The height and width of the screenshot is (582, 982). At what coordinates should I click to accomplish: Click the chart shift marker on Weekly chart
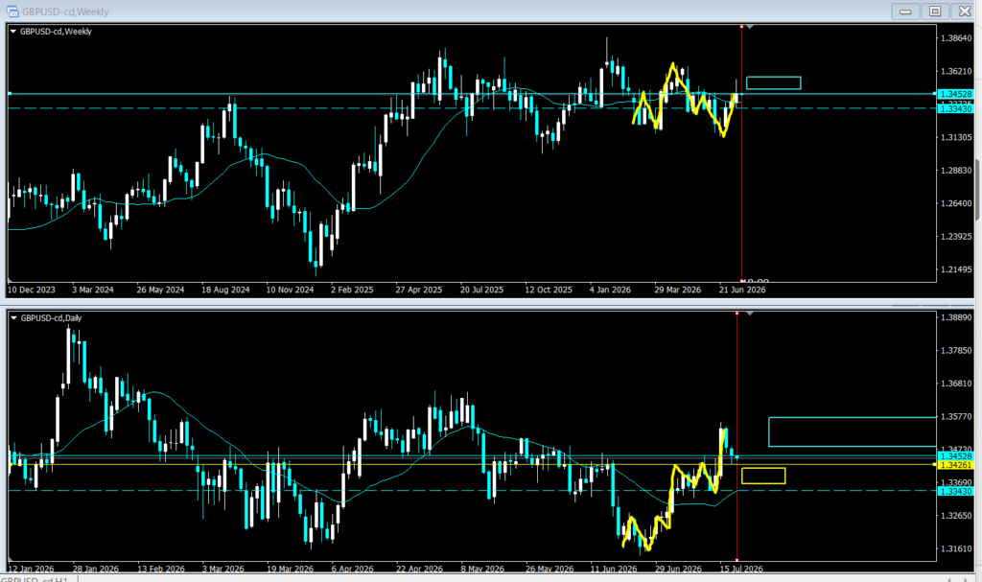[x=750, y=27]
